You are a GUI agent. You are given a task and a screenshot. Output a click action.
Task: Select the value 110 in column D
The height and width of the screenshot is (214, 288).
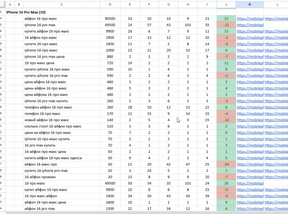(x=110, y=126)
